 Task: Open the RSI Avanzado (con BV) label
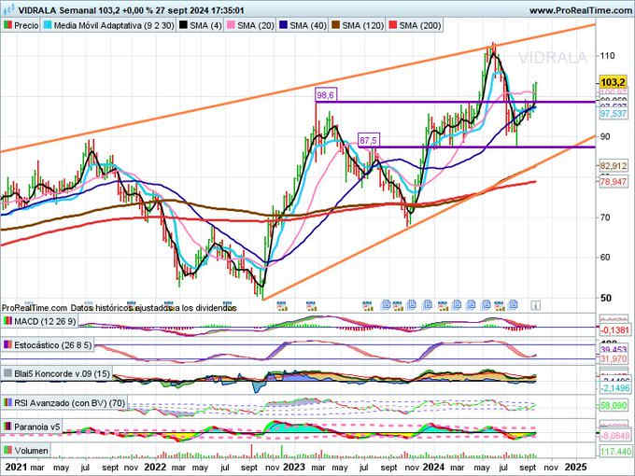[x=64, y=403]
